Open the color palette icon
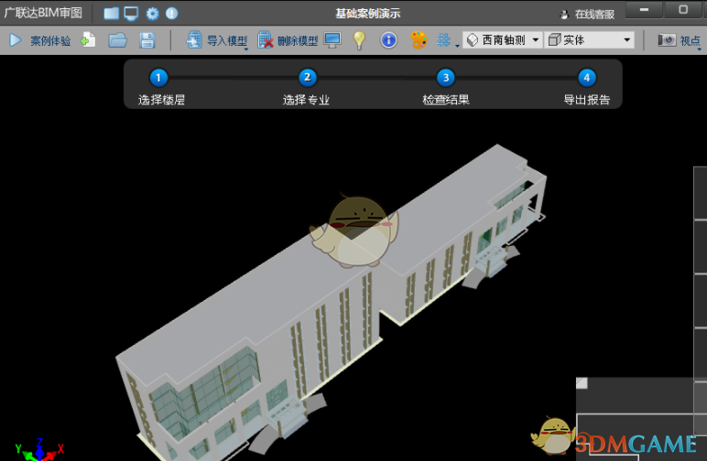The width and height of the screenshot is (707, 461). [418, 40]
